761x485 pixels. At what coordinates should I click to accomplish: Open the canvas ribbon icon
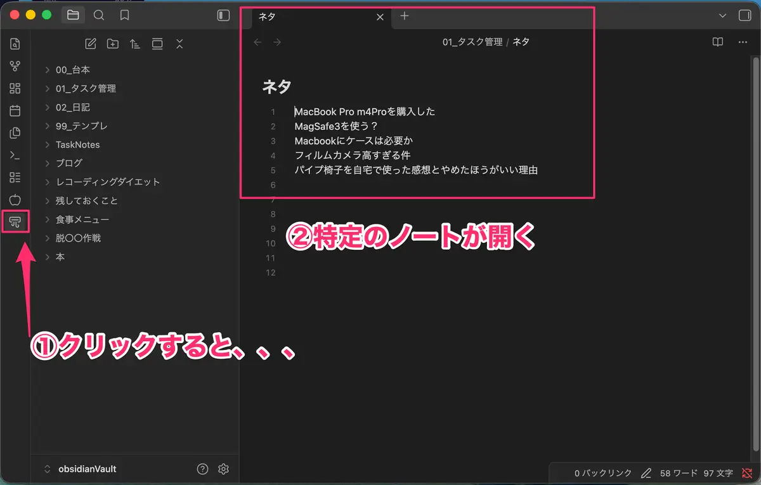tap(15, 88)
